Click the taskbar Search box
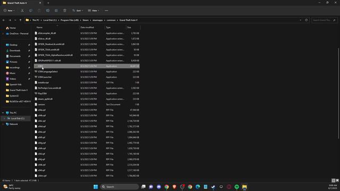The image size is (340, 191). click(119, 187)
